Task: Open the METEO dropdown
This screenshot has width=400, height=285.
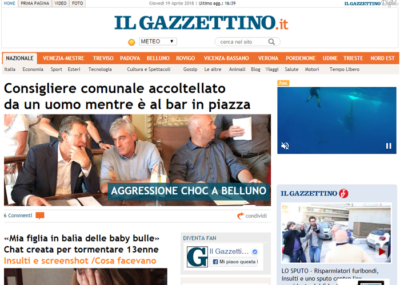Action: (x=158, y=42)
